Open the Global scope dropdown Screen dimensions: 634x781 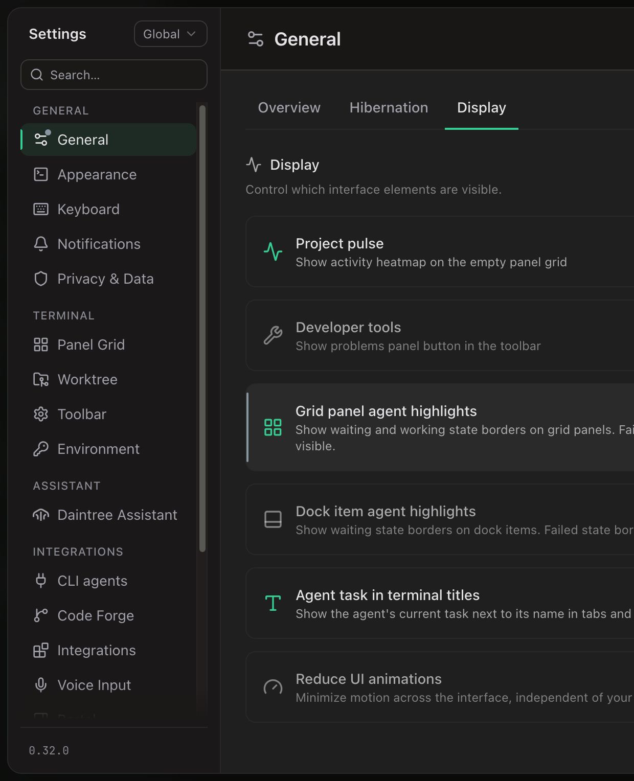pyautogui.click(x=170, y=34)
